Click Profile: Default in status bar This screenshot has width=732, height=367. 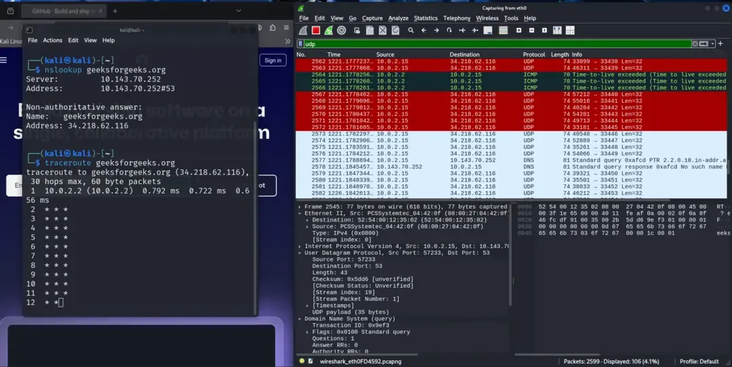pyautogui.click(x=699, y=362)
